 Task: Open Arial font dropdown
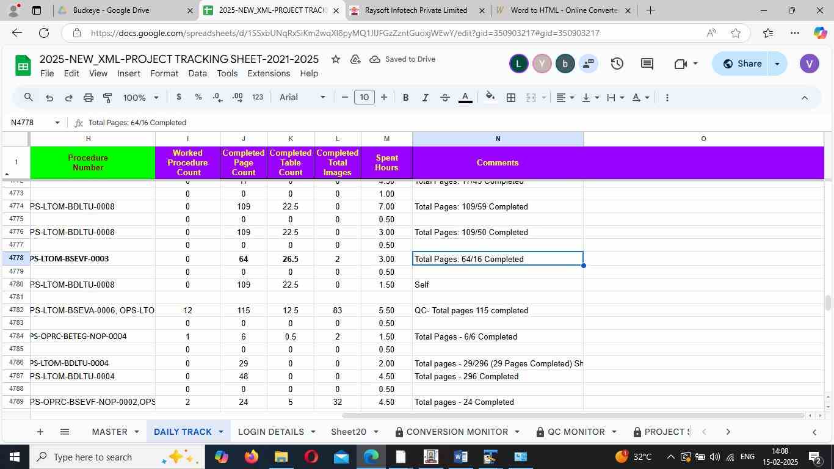click(x=303, y=98)
